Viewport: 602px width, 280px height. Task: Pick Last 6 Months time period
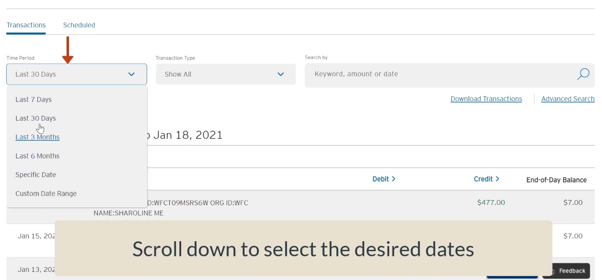[37, 156]
